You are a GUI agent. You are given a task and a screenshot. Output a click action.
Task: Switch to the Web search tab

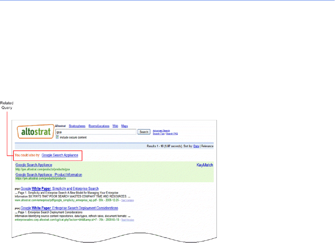click(x=115, y=126)
